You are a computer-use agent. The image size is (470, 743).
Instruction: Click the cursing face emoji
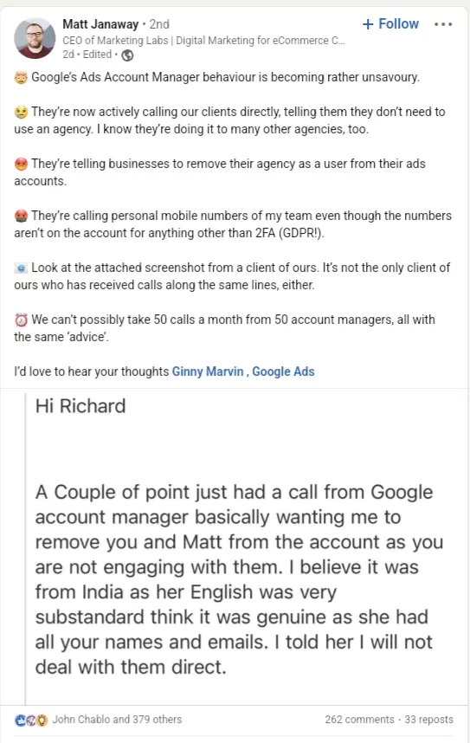21,216
